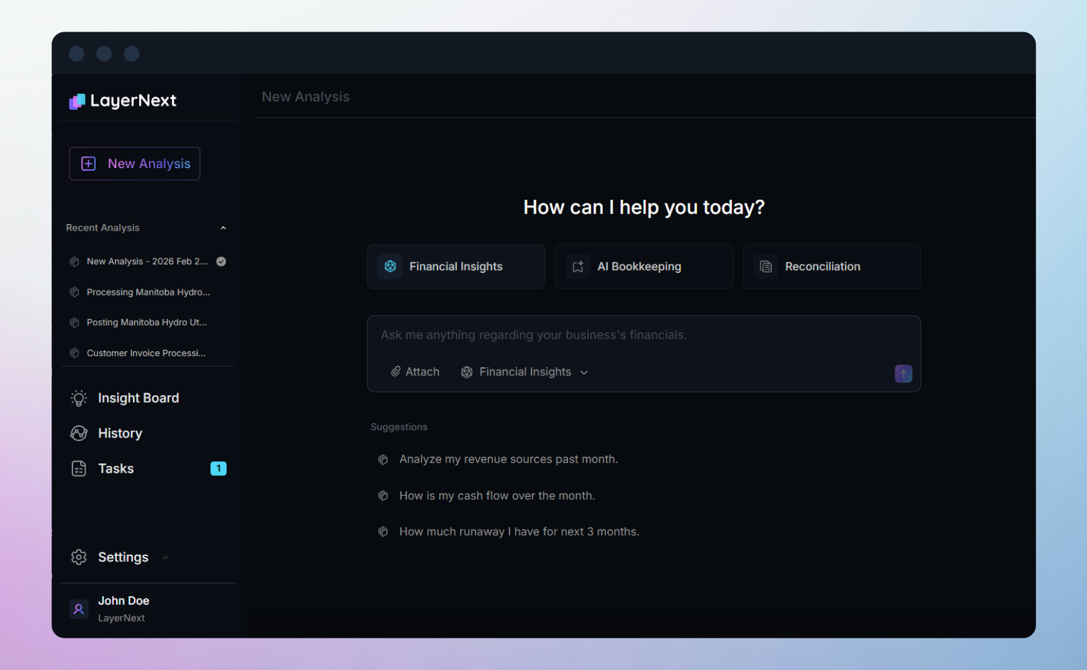Select 'How is my cash flow over the month.'
1087x670 pixels.
coord(497,496)
